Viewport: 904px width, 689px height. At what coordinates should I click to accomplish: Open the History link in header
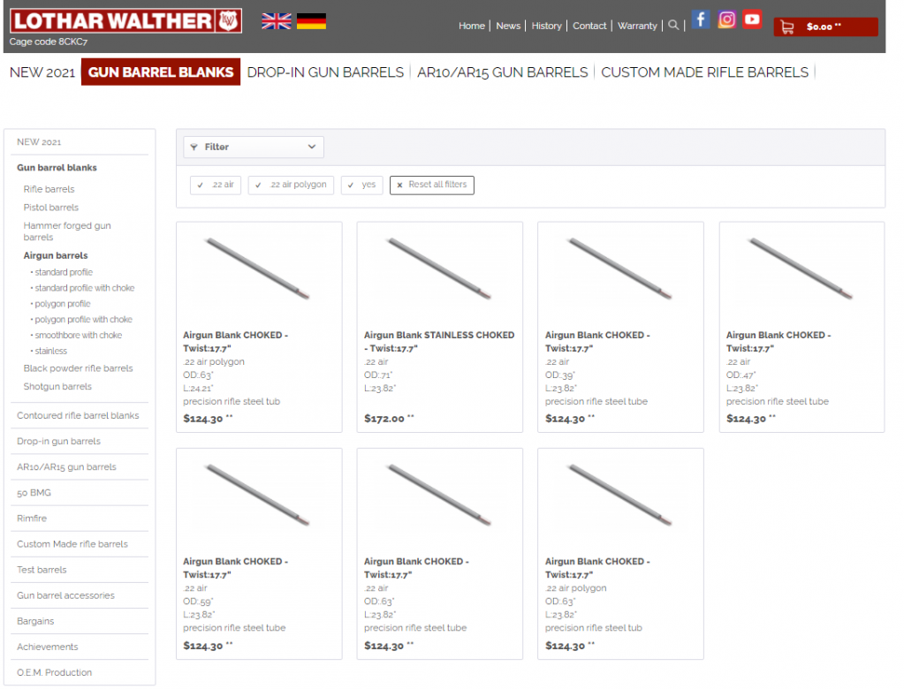546,26
